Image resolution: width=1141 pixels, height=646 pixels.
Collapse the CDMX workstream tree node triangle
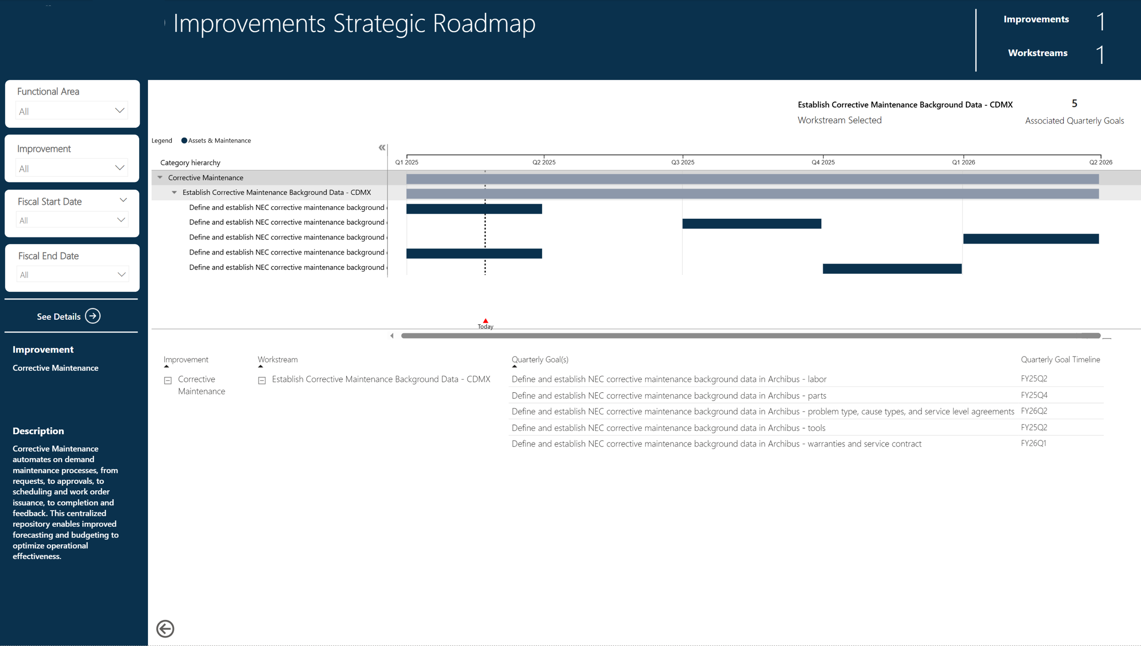click(x=174, y=193)
